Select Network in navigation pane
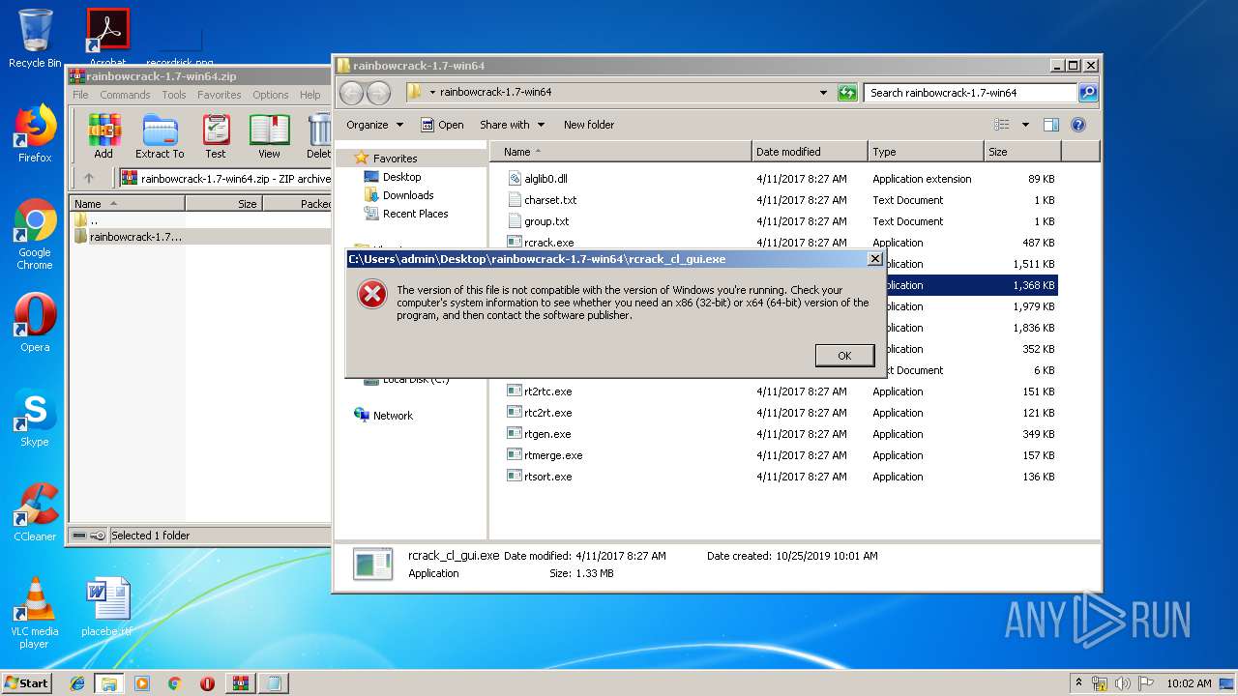The height and width of the screenshot is (696, 1238). (x=384, y=416)
